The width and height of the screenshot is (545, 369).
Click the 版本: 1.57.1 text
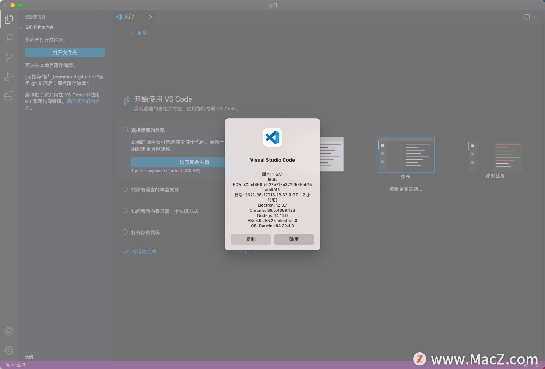tap(272, 174)
